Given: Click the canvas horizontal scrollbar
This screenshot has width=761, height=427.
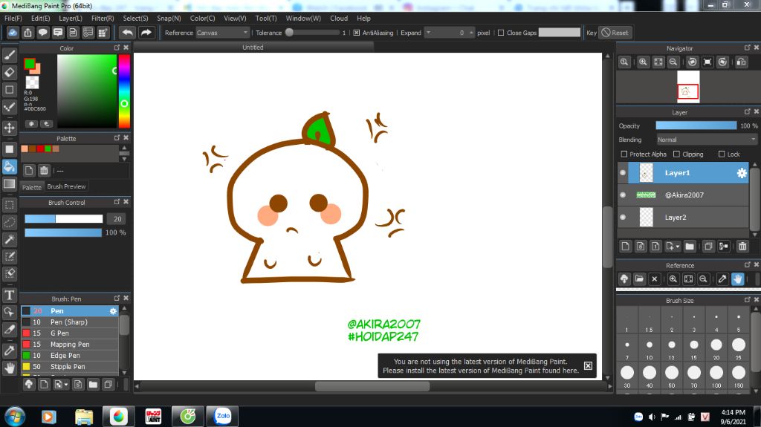Looking at the screenshot, I should [372, 386].
